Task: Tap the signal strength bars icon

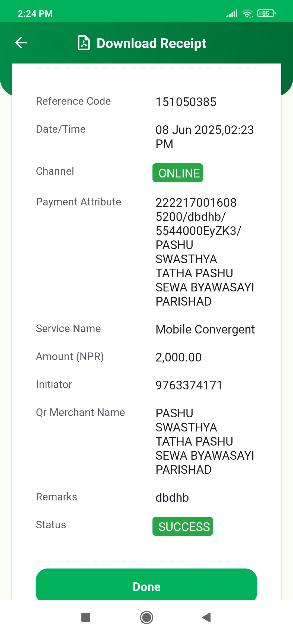Action: 232,13
